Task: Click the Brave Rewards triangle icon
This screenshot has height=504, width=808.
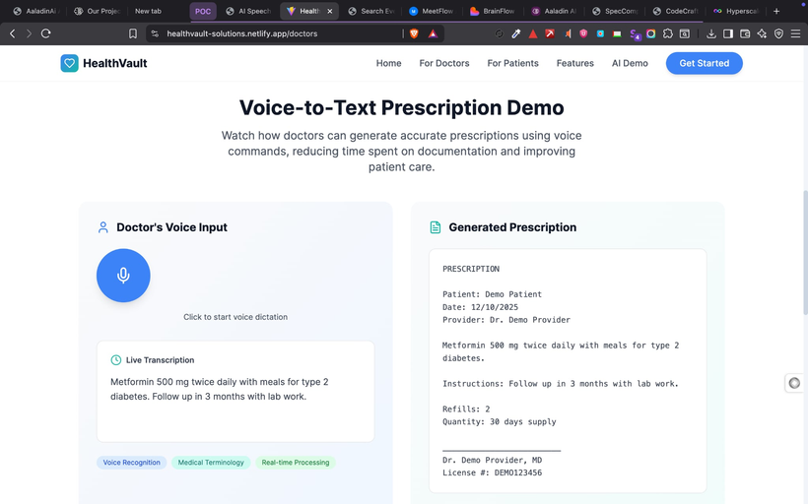Action: click(x=433, y=33)
